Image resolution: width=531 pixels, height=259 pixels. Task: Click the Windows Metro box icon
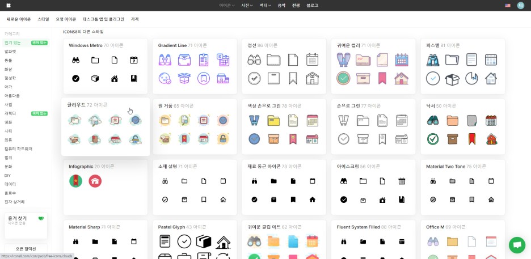[x=95, y=79]
